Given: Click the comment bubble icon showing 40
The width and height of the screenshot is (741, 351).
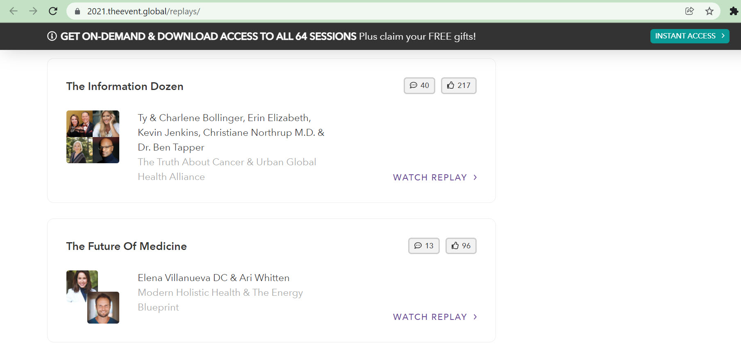Looking at the screenshot, I should coord(414,85).
